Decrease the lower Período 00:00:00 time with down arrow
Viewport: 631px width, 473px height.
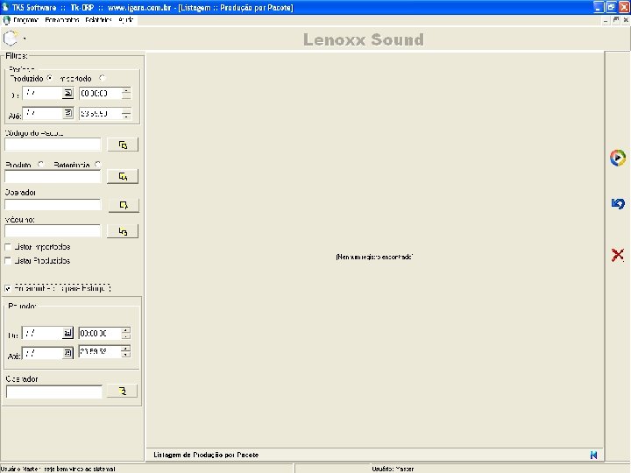coord(126,336)
